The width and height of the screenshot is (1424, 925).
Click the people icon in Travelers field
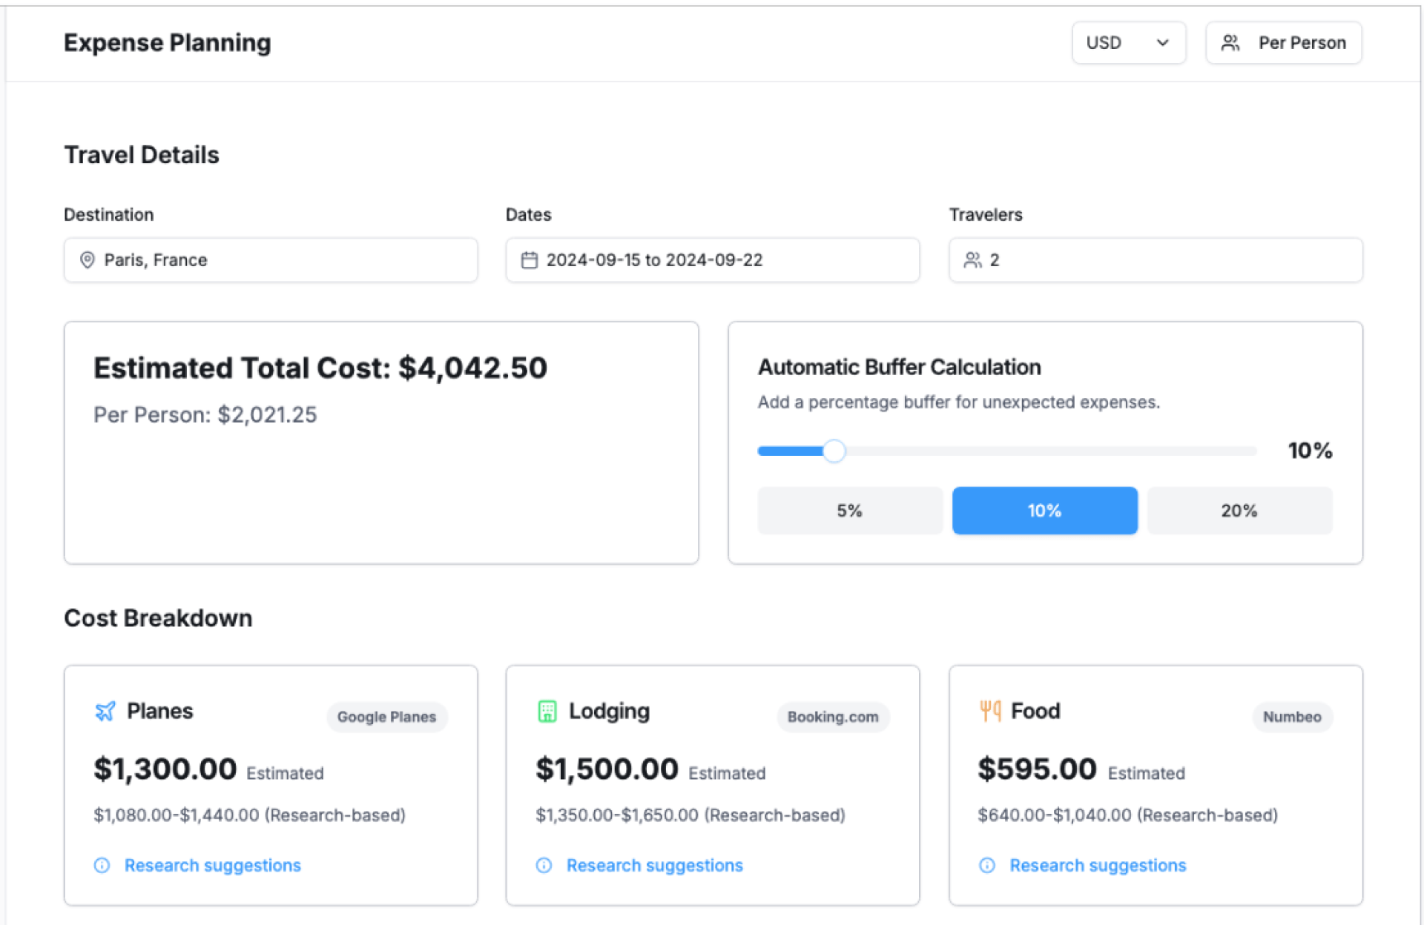pos(972,260)
